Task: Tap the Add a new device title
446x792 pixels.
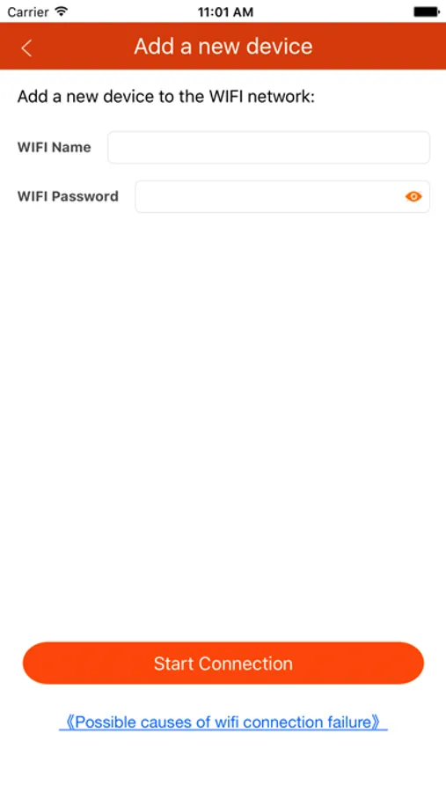Action: (x=223, y=47)
